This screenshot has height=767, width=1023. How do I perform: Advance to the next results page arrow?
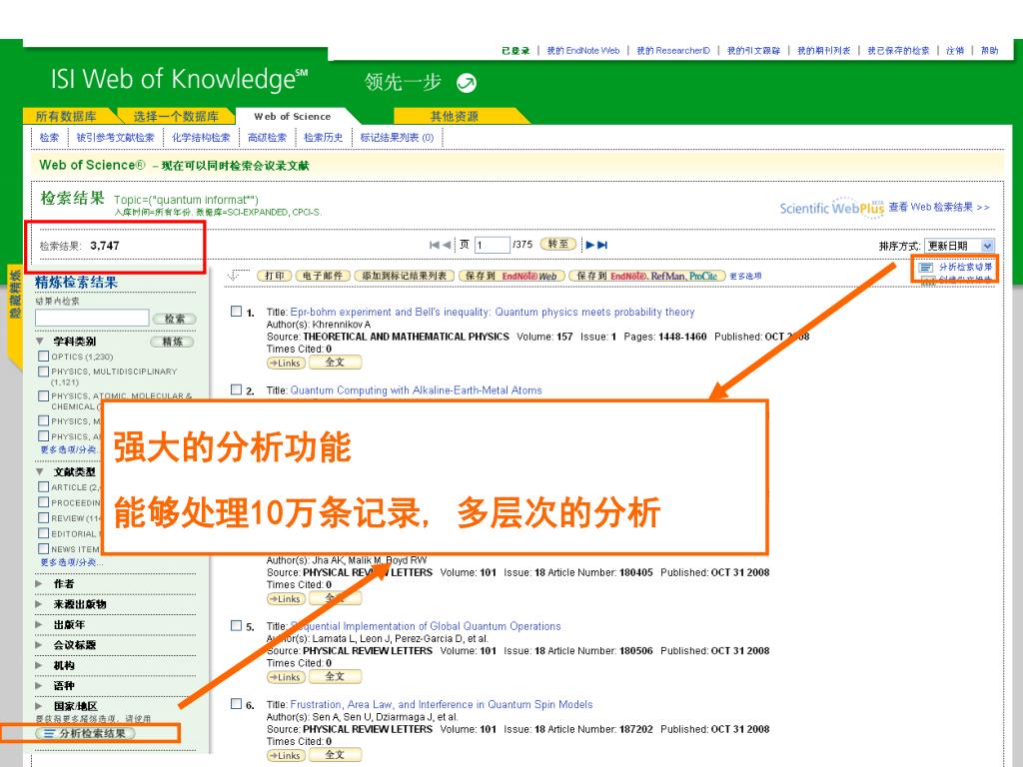point(589,246)
